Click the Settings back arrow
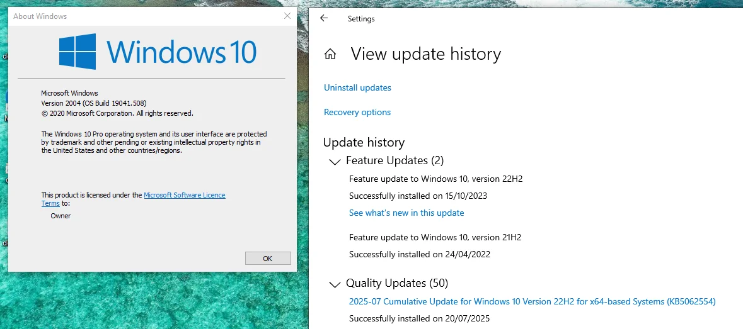The height and width of the screenshot is (329, 743). (324, 18)
